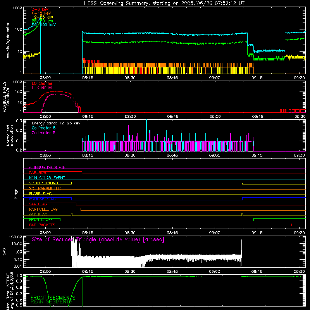This screenshot has width=310, height=310.
Task: Select the Collimator 9 legend label
Action: click(43, 133)
